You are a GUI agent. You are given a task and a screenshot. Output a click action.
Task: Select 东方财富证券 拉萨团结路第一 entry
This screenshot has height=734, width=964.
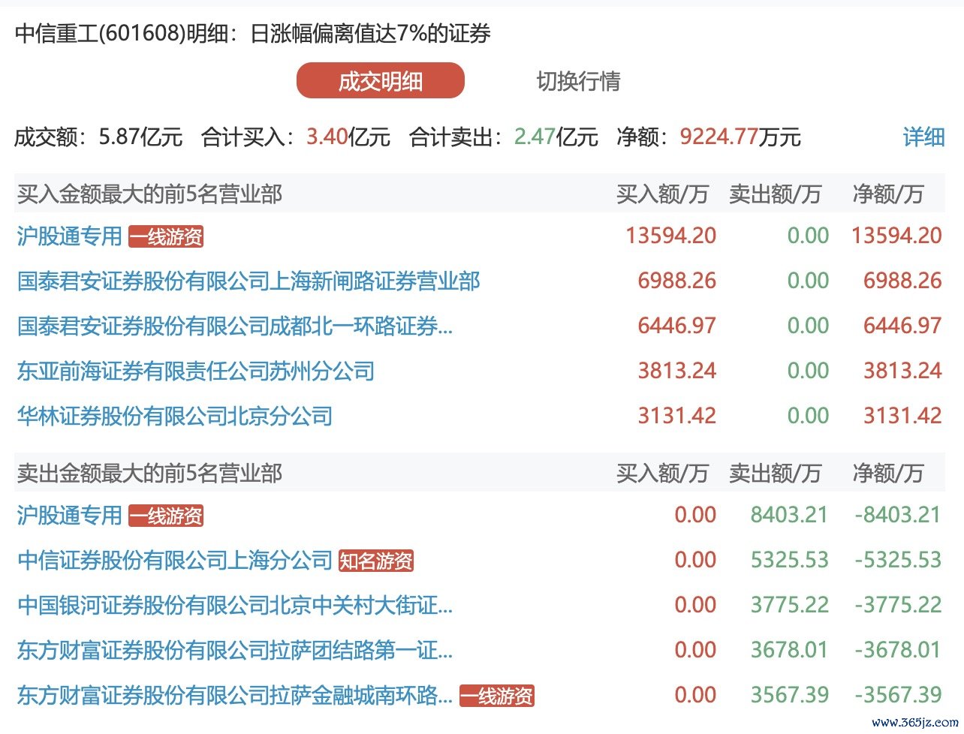(x=235, y=651)
